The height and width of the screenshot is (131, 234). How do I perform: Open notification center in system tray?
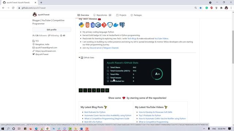point(230,129)
